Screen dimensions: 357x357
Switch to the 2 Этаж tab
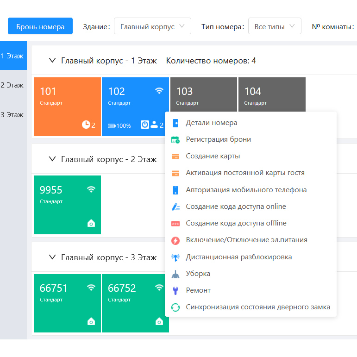(x=13, y=85)
